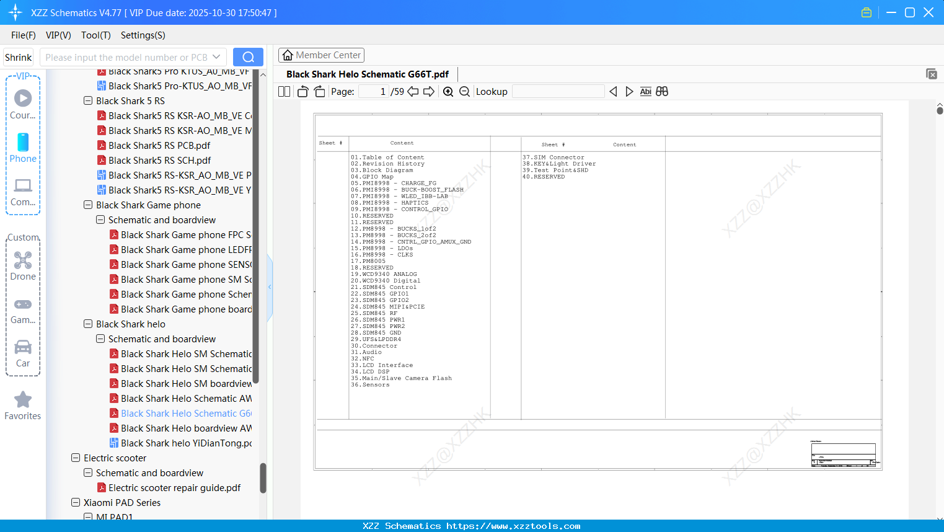Select the Phone category icon
Viewport: 944px width, 532px height.
23,148
